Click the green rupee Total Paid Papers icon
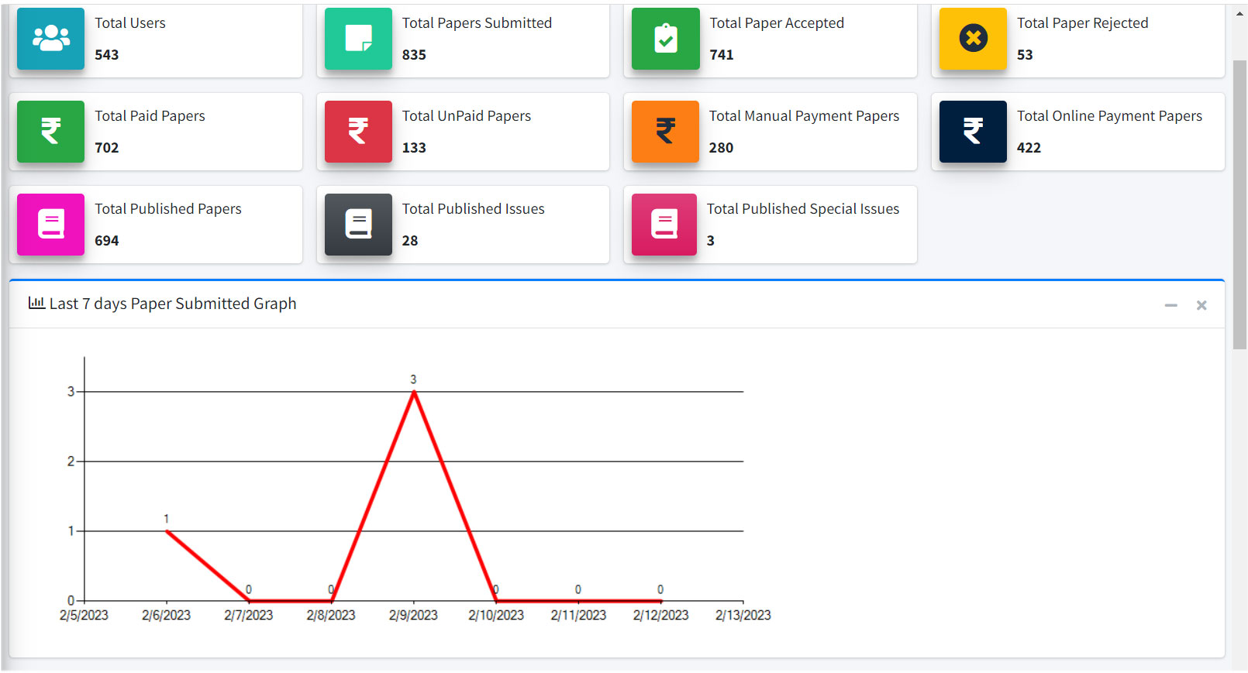Viewport: 1248px width, 673px height. pos(50,131)
